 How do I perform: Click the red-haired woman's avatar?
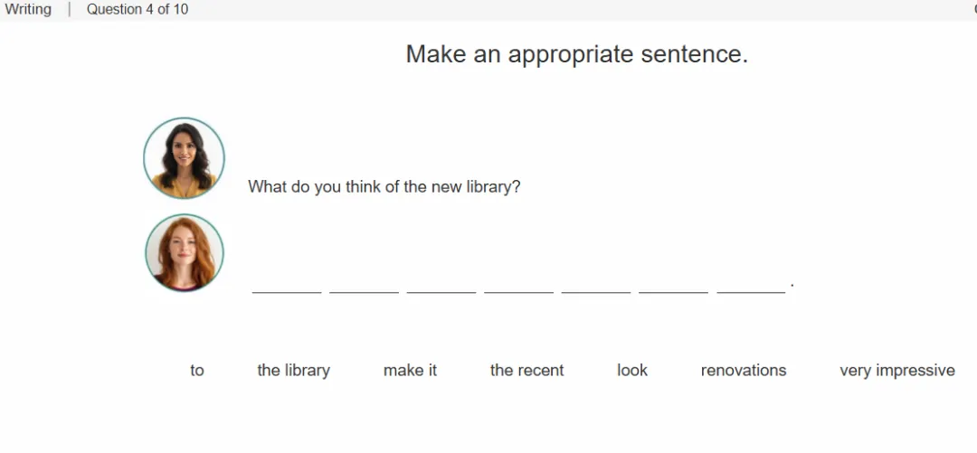click(185, 252)
